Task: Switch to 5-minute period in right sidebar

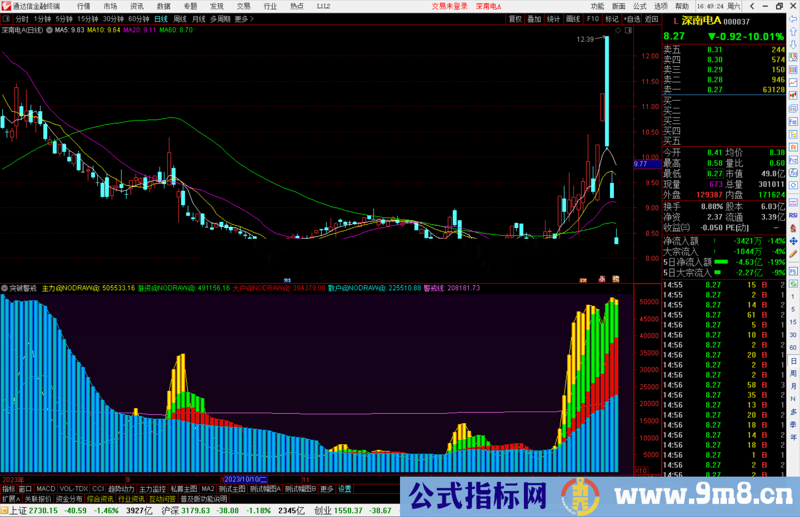Action: point(793,309)
